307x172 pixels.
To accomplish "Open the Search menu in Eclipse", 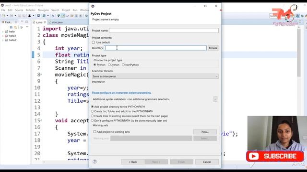I will pos(55,10).
